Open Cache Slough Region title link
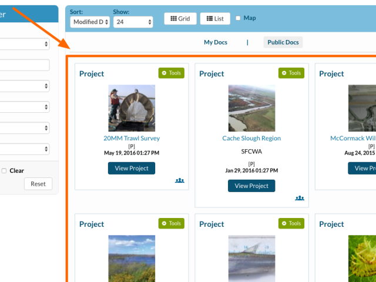Screen dimensions: 376x282 coord(251,139)
